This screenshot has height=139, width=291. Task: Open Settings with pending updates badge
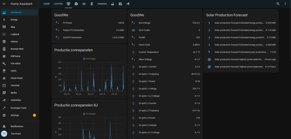15,115
